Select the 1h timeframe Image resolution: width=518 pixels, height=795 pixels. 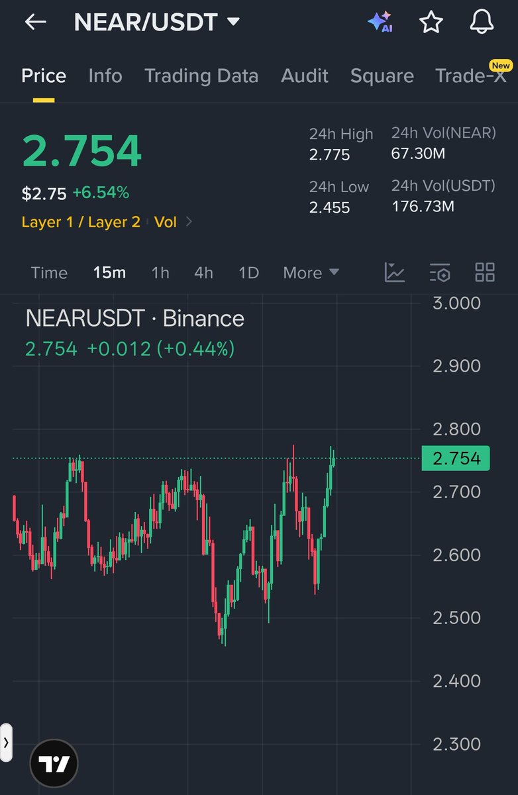coord(160,273)
